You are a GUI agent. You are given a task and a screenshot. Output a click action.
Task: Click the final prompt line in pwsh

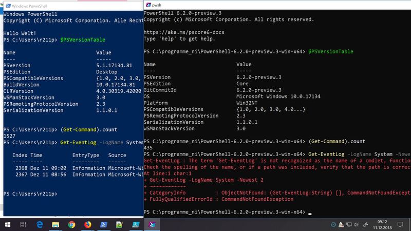point(228,212)
